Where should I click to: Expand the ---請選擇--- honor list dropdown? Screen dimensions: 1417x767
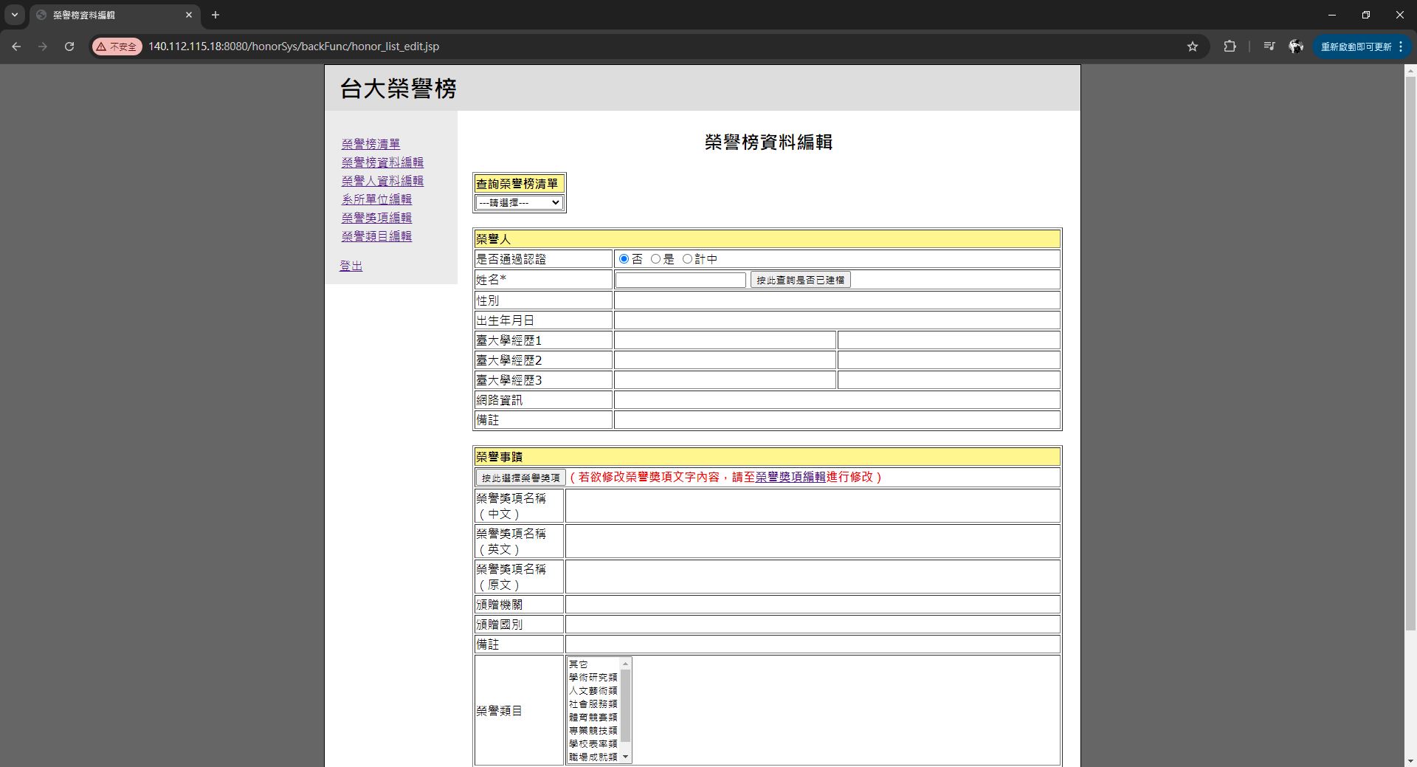(519, 202)
